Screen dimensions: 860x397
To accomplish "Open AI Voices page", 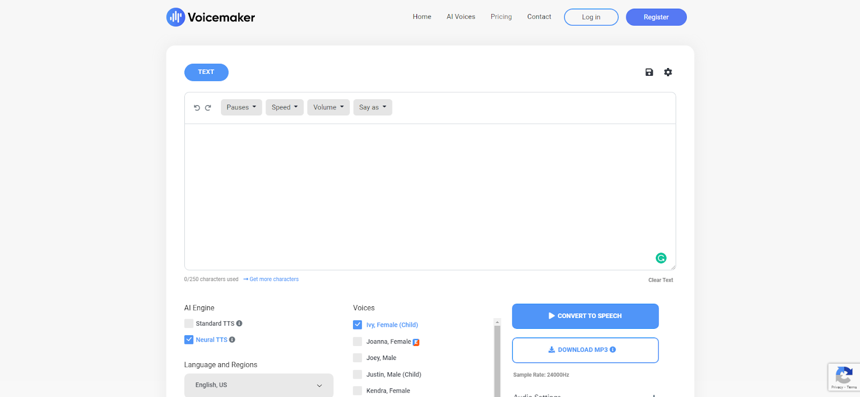I will click(x=461, y=17).
